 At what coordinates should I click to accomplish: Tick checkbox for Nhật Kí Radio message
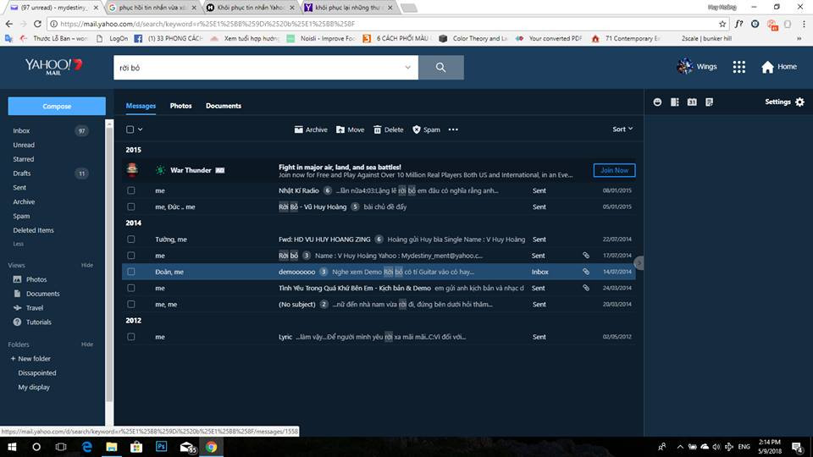tap(131, 190)
